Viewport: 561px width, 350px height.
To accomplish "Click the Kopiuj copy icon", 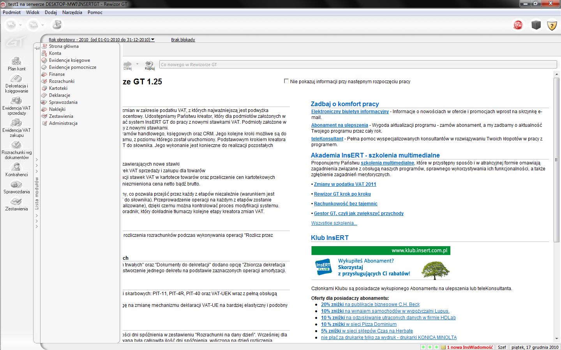I will tap(150, 65).
